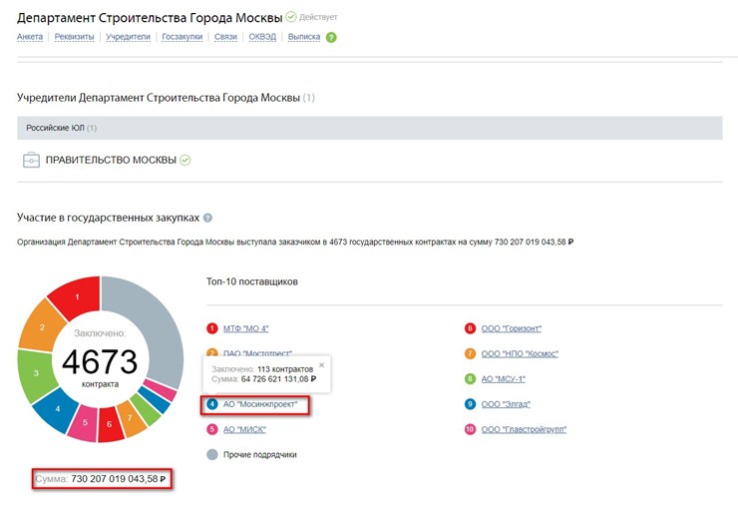Select green donut segment labeled 3

tap(36, 373)
